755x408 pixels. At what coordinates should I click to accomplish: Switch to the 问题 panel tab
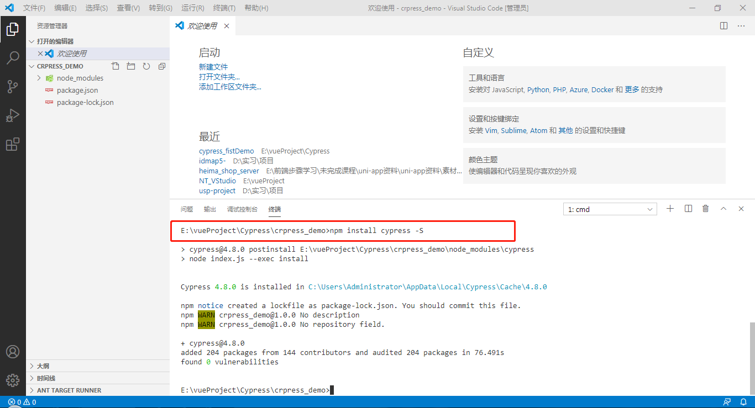coord(187,209)
